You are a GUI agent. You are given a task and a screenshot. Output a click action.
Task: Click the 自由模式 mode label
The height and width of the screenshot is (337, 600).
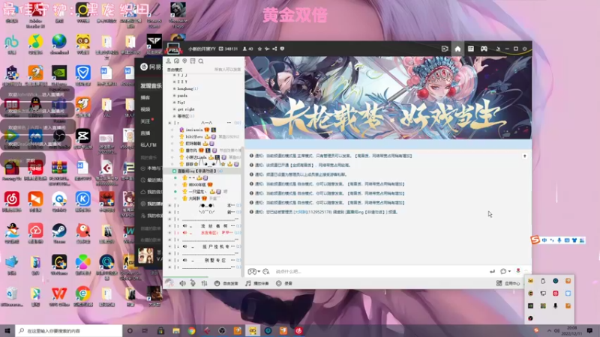click(175, 70)
